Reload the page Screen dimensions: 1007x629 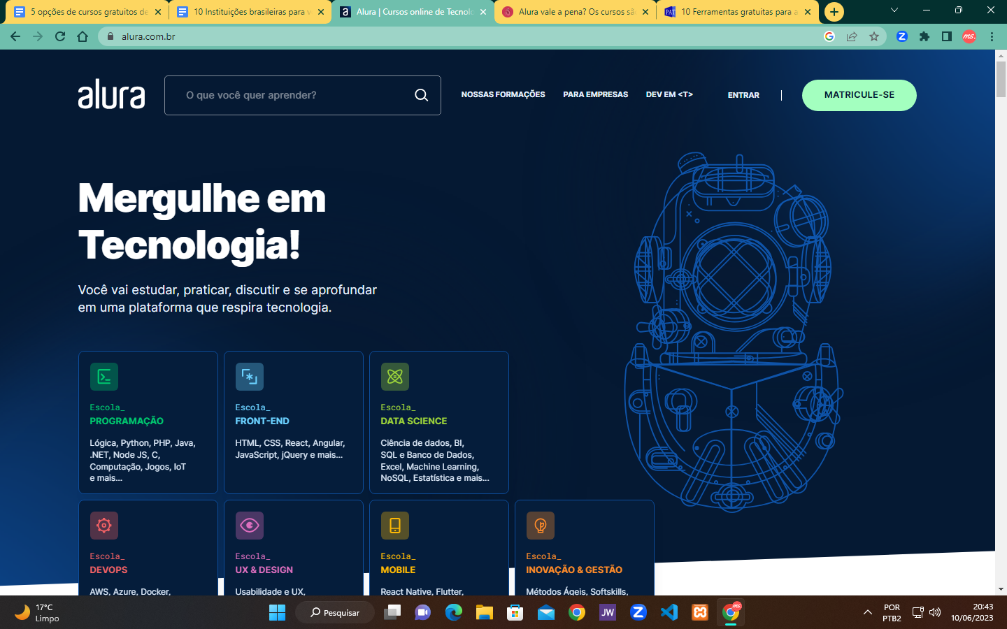60,36
